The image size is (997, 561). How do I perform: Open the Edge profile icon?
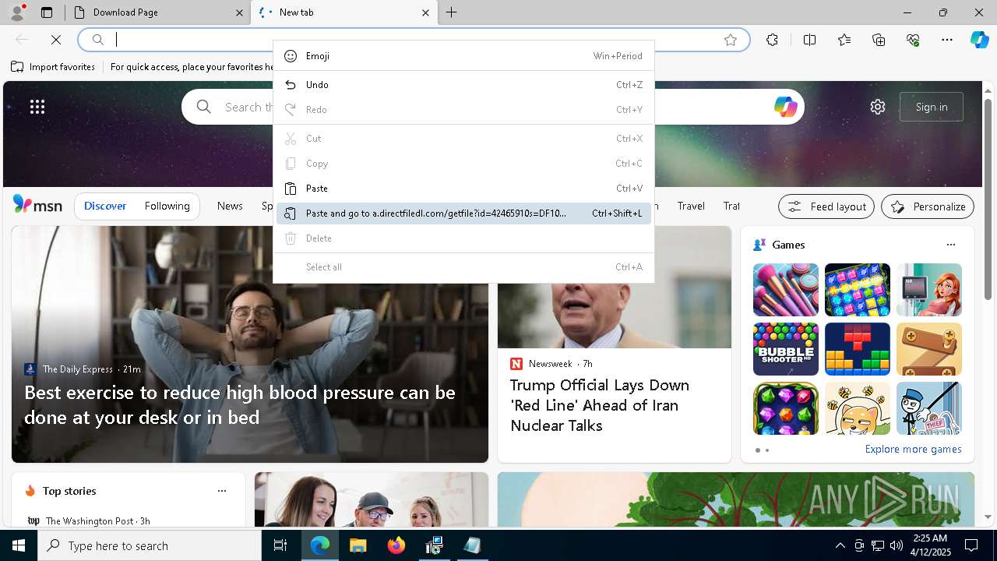(x=17, y=12)
